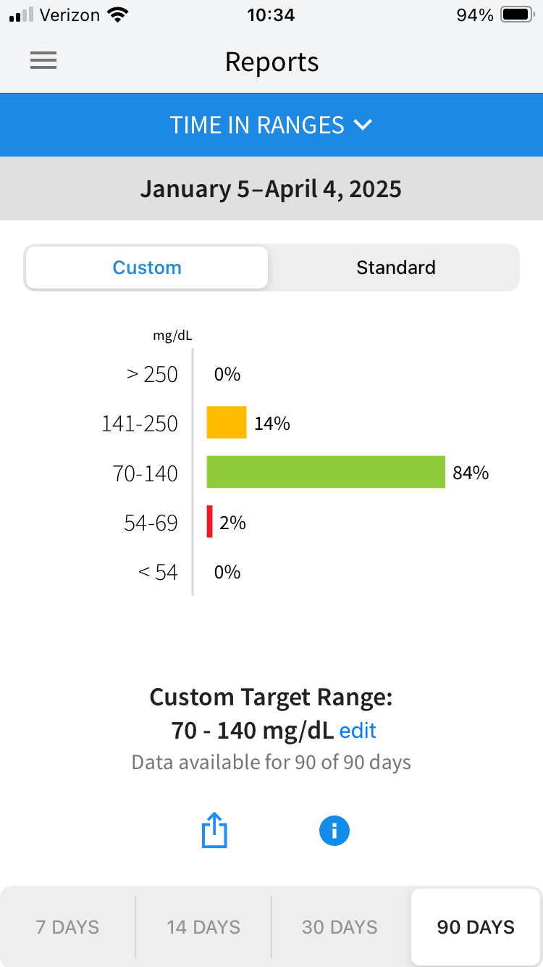Tap the battery icon in status bar
Viewport: 543px width, 967px height.
tap(517, 15)
